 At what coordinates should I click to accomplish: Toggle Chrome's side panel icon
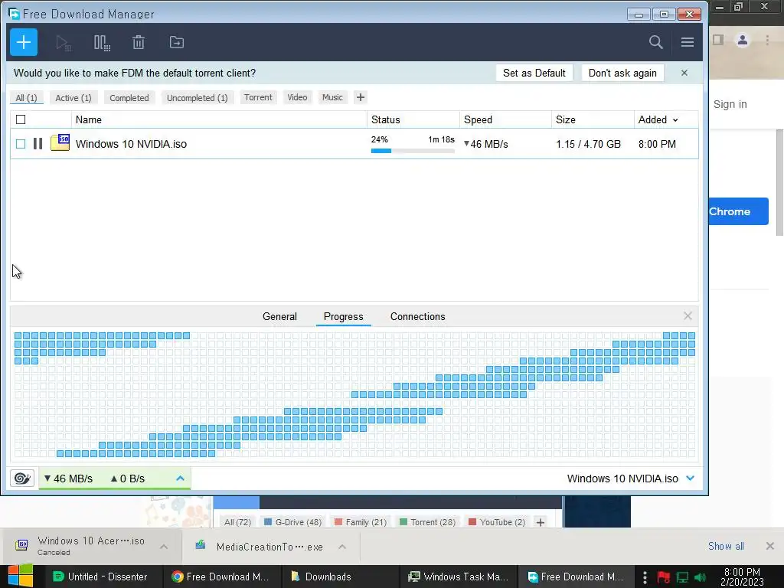718,40
